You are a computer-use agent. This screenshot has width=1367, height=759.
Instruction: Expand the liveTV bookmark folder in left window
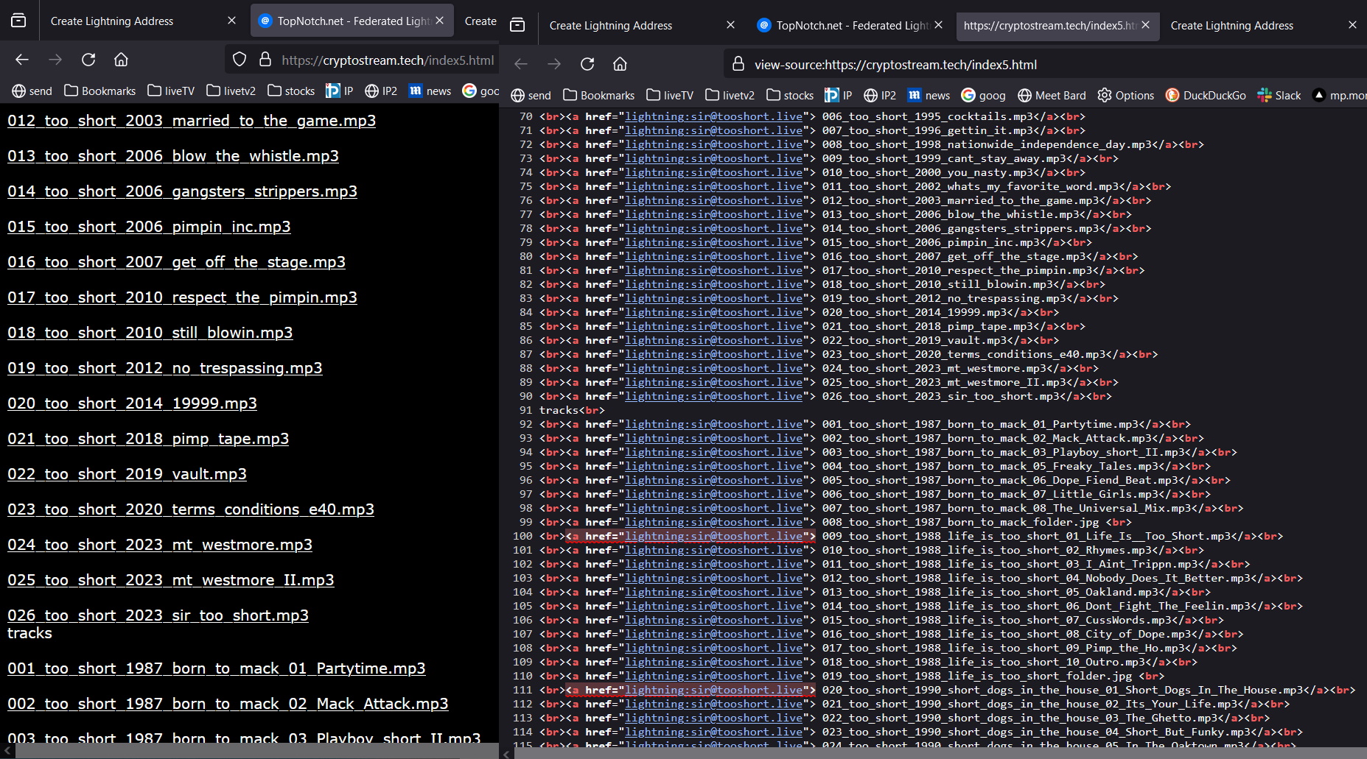[171, 91]
